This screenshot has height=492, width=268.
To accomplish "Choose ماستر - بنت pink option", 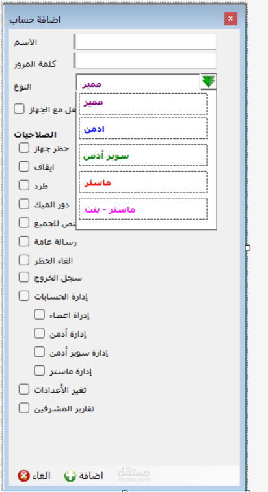I will pos(143,209).
